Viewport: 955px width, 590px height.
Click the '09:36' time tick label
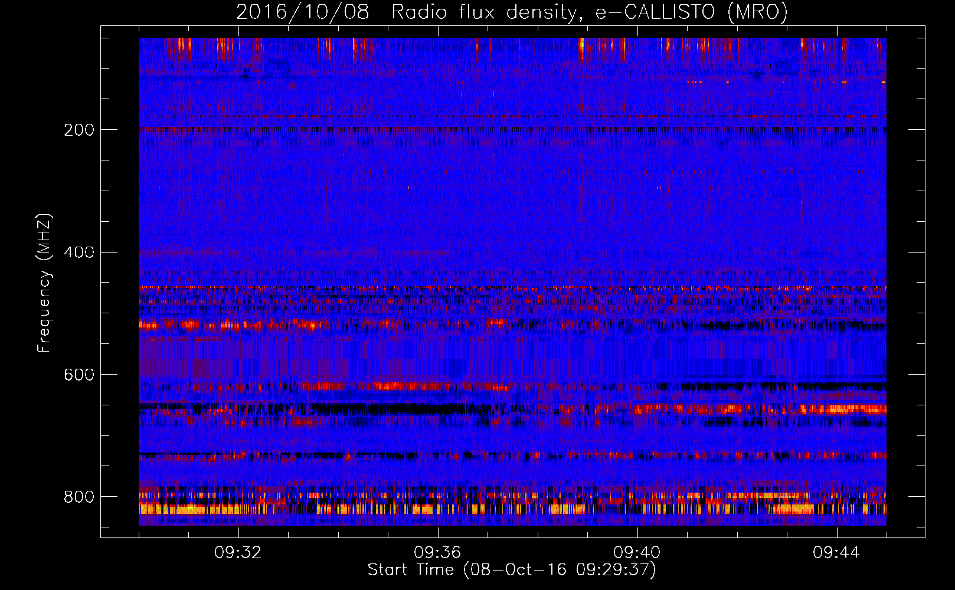click(x=437, y=553)
